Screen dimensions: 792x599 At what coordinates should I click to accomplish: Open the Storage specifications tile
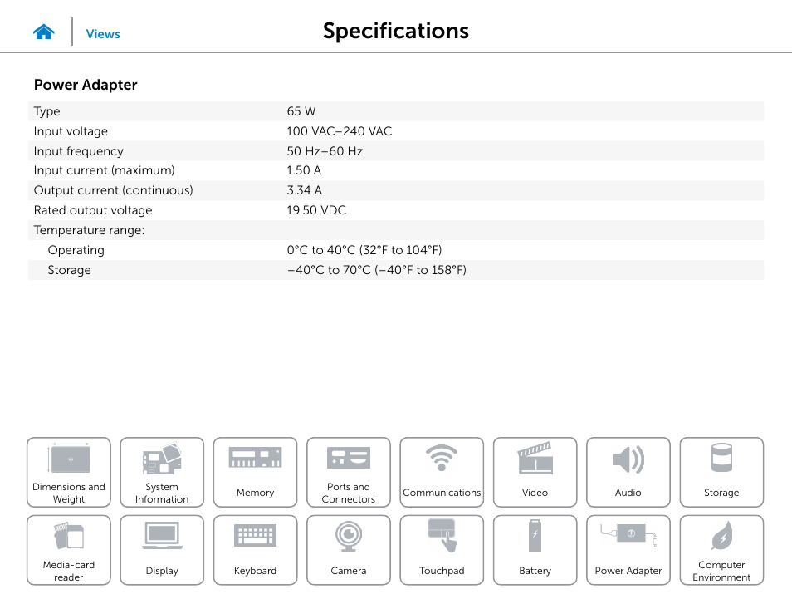click(x=721, y=472)
